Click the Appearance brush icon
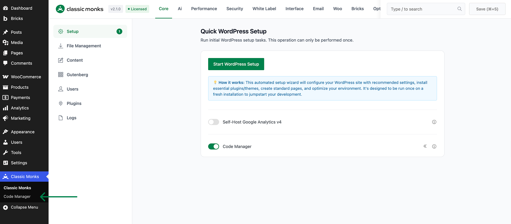 tap(5, 132)
